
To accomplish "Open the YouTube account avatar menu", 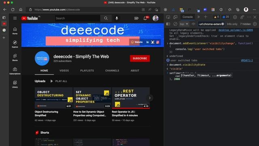I will (155, 18).
